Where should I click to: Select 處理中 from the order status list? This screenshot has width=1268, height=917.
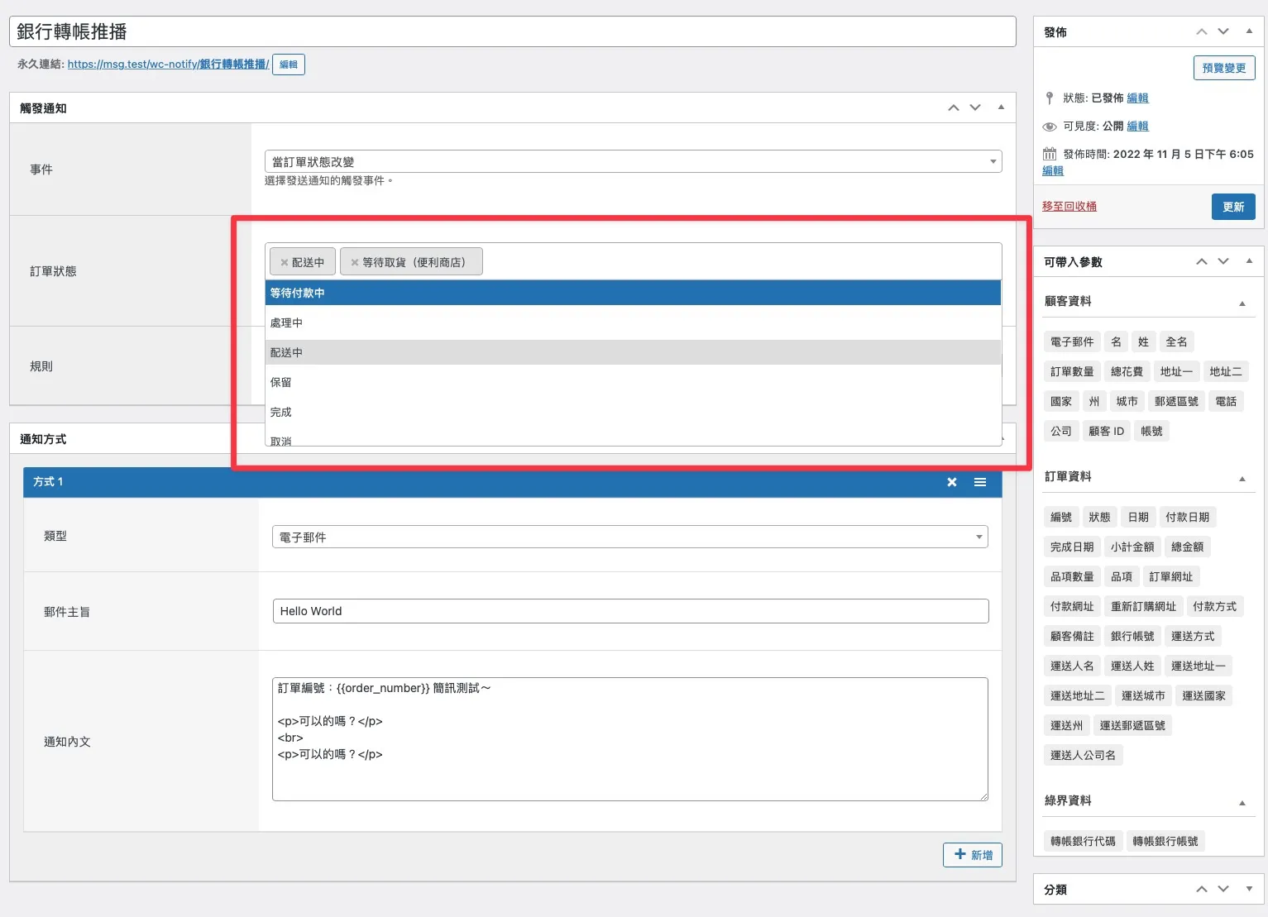[286, 322]
